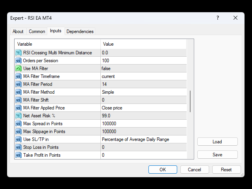Click the icon next to Stop Loss in Points
This screenshot has height=189, width=252.
[x=19, y=147]
